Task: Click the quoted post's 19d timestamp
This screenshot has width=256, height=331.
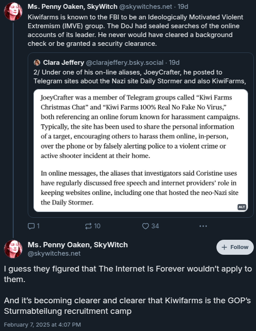Action: (x=174, y=63)
